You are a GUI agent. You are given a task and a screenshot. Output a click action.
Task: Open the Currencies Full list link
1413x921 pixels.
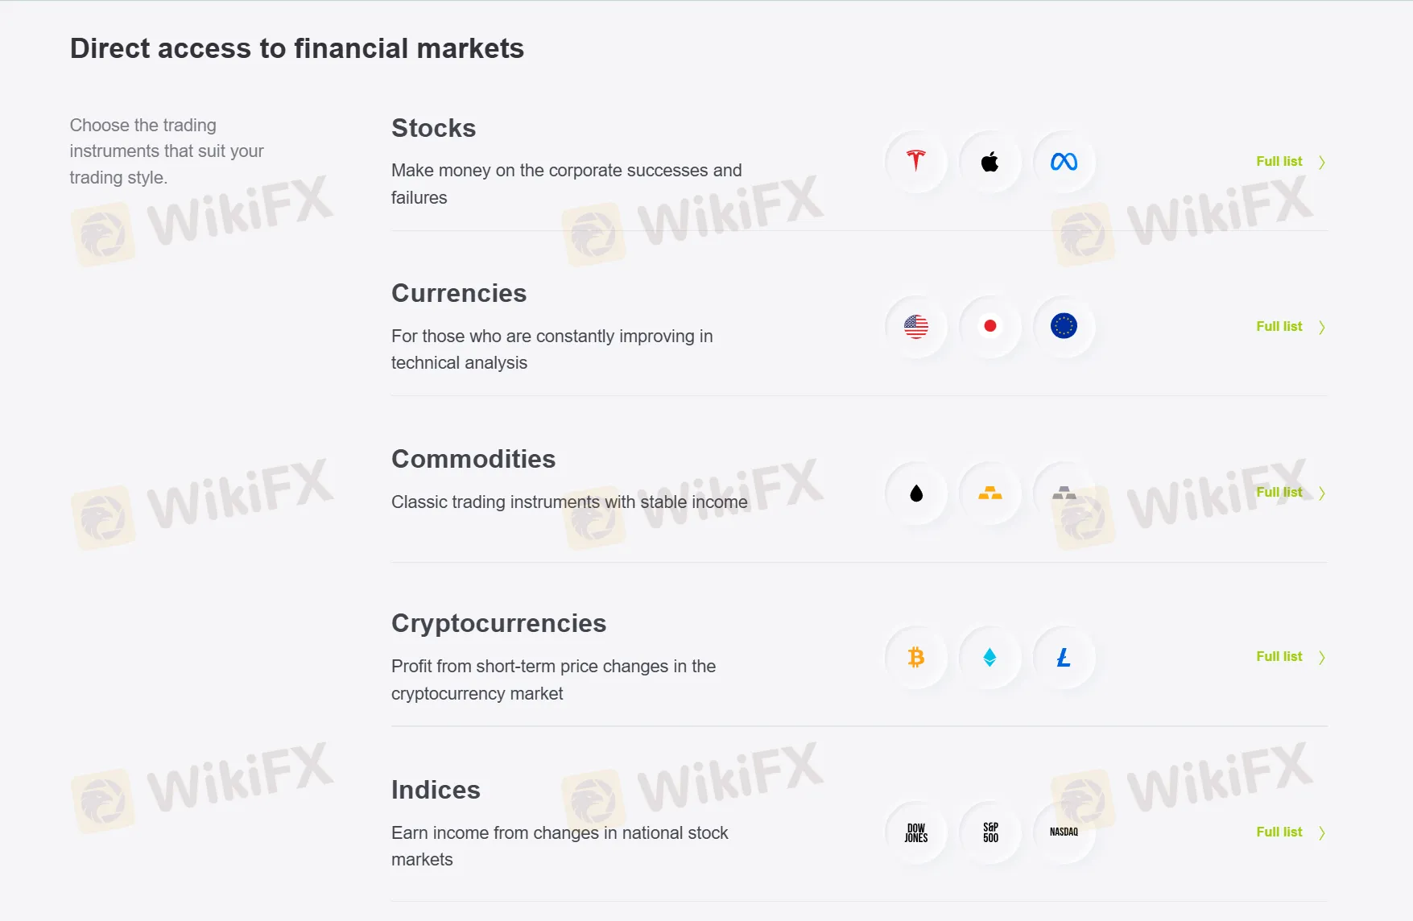(1279, 327)
